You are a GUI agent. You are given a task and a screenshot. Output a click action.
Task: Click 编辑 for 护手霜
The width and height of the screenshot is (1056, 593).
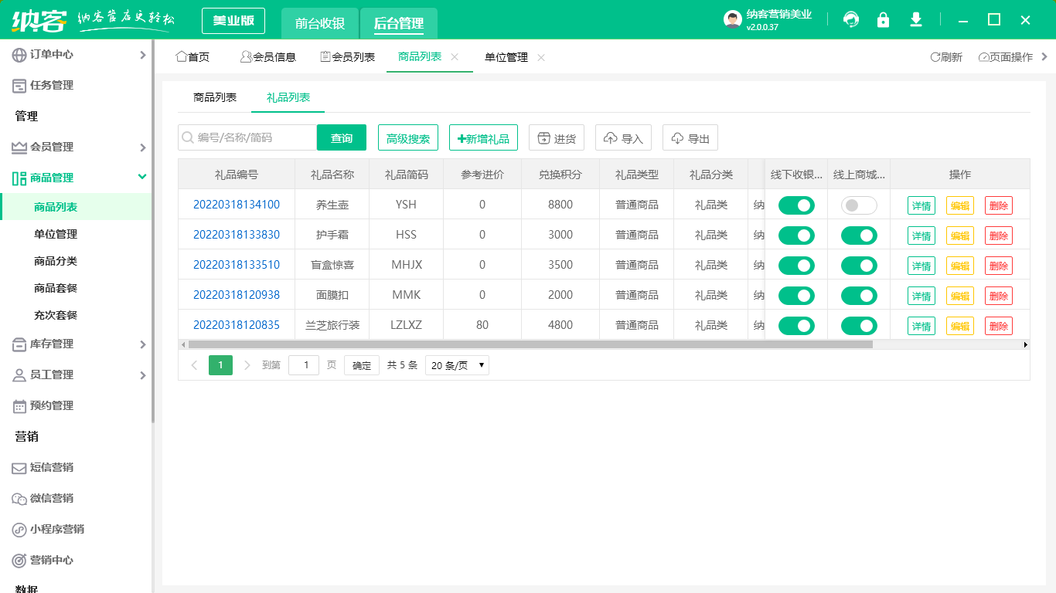click(959, 236)
